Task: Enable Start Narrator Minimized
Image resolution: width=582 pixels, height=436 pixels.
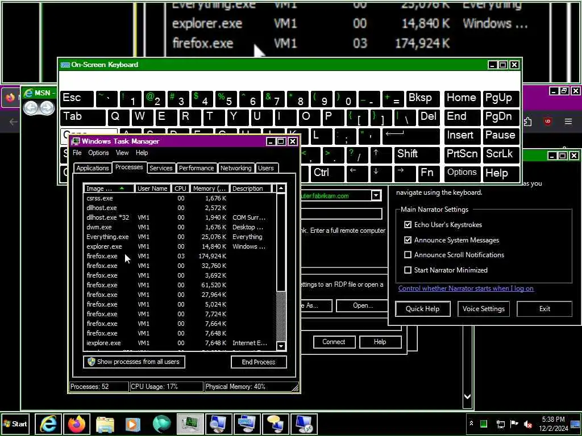Action: coord(408,270)
